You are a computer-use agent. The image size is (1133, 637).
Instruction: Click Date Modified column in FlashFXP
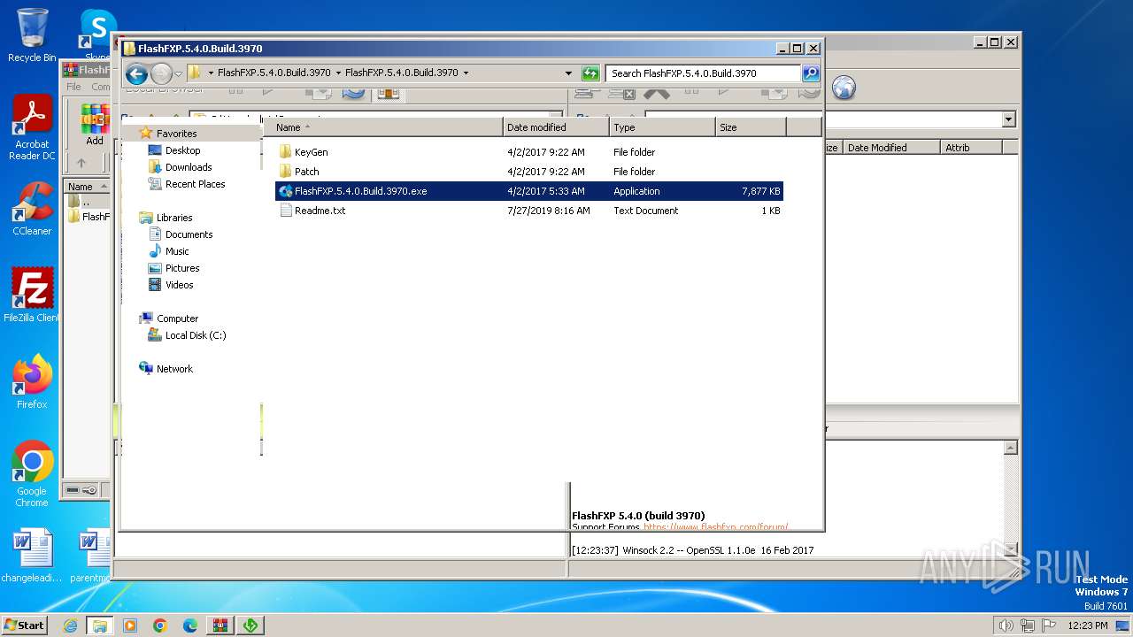tap(890, 148)
